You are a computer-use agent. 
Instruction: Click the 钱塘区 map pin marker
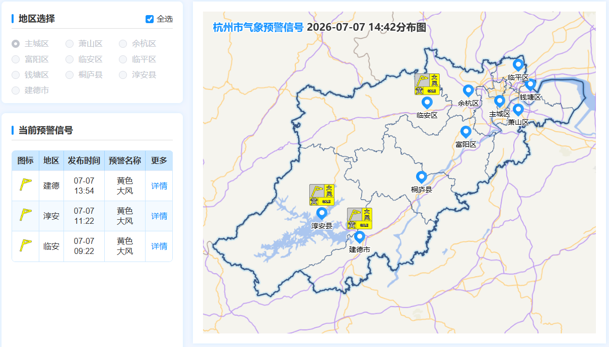(530, 85)
